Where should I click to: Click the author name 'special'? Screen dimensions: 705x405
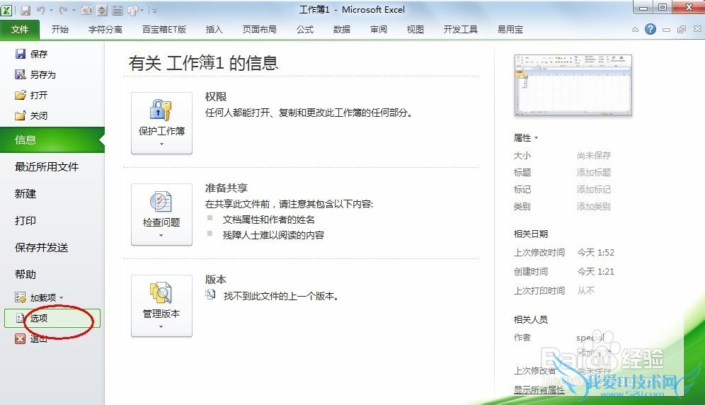[590, 338]
